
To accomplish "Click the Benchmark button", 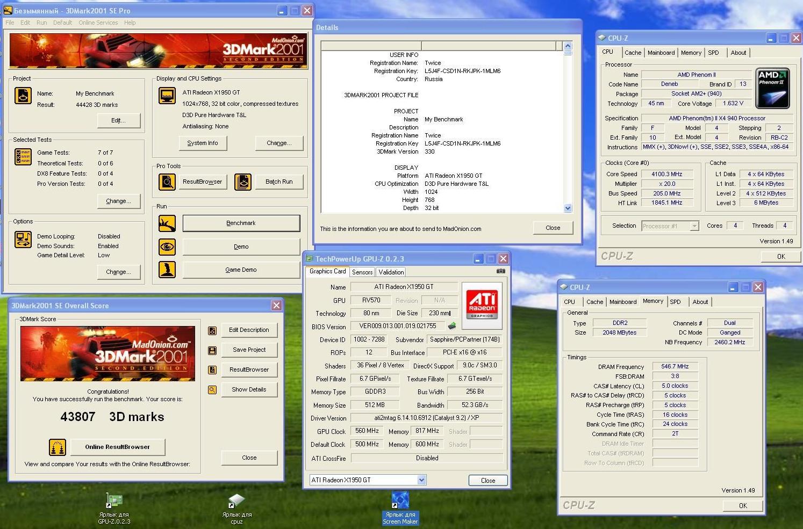I will 241,223.
